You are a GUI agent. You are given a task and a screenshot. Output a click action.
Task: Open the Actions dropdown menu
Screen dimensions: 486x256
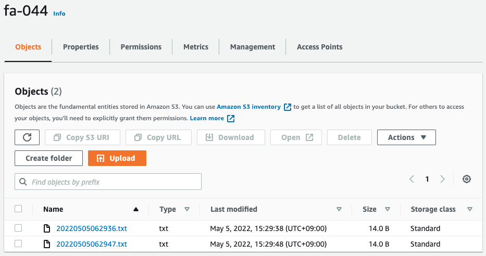[x=406, y=137]
